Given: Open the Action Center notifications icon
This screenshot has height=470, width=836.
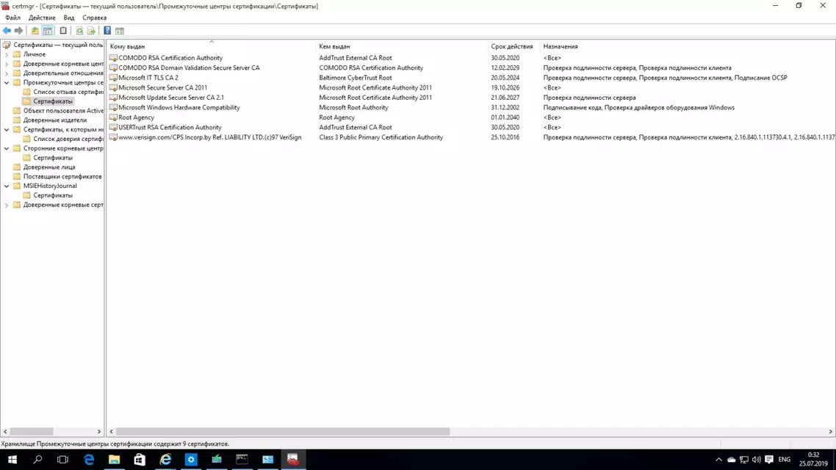Looking at the screenshot, I should pyautogui.click(x=769, y=459).
